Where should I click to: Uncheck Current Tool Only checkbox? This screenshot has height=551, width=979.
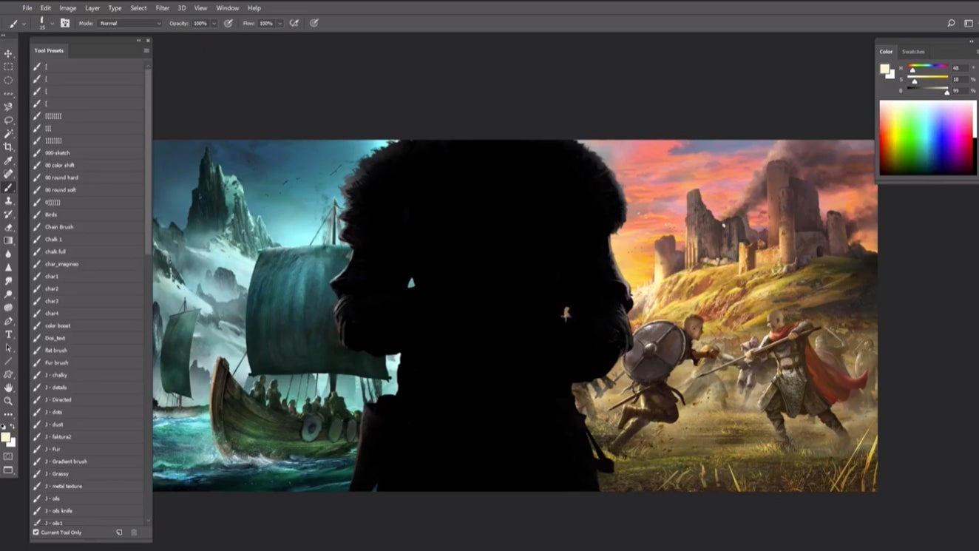pos(36,533)
